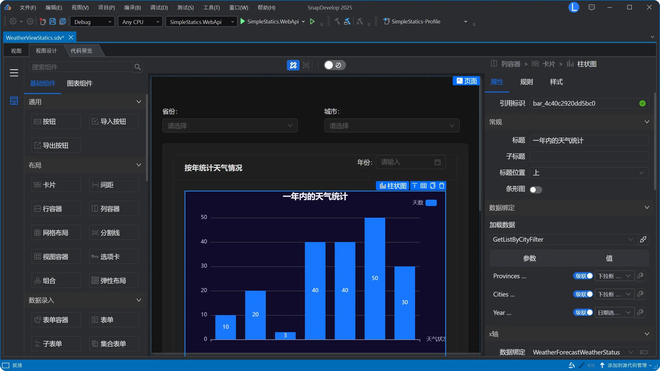Screen dimensions: 660x371
Task: Open the 调试(D) menu
Action: tap(159, 7)
